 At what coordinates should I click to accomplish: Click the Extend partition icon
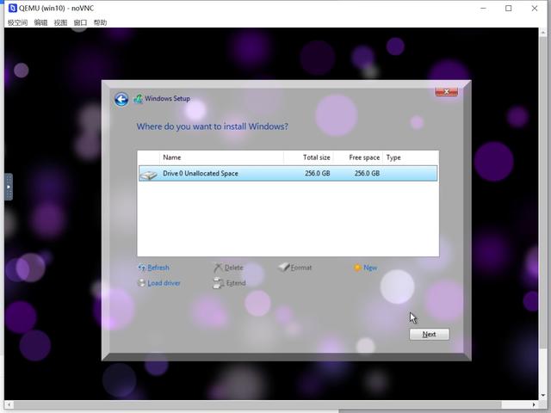[x=219, y=283]
